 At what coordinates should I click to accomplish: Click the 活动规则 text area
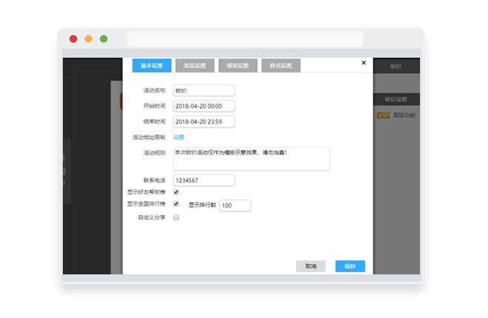coord(251,159)
